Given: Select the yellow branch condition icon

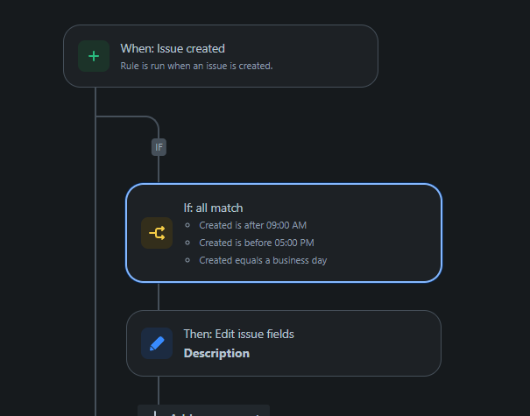Looking at the screenshot, I should [157, 233].
